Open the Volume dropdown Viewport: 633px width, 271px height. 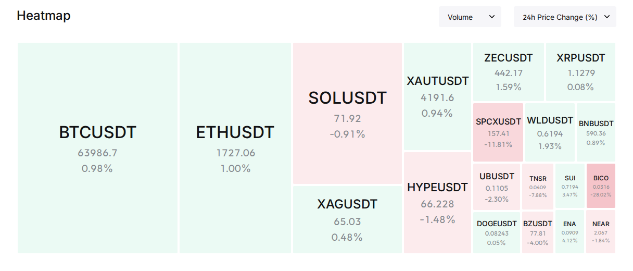pos(470,17)
